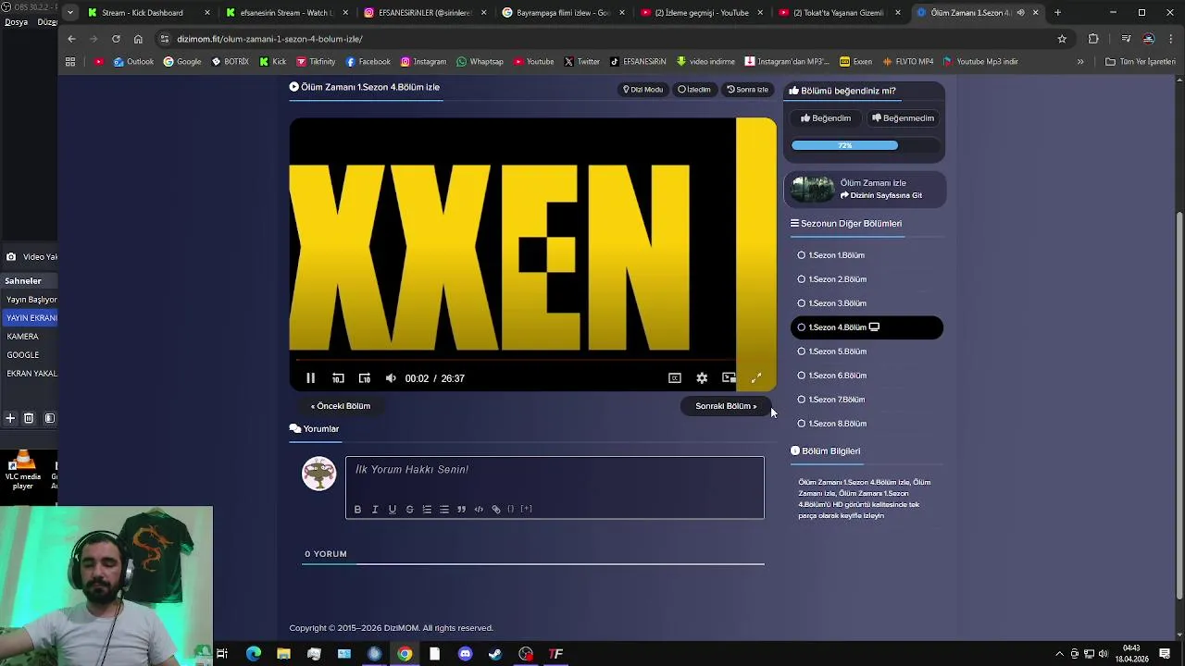This screenshot has height=666, width=1185.
Task: Skip forward 10 seconds in video
Action: pos(365,378)
